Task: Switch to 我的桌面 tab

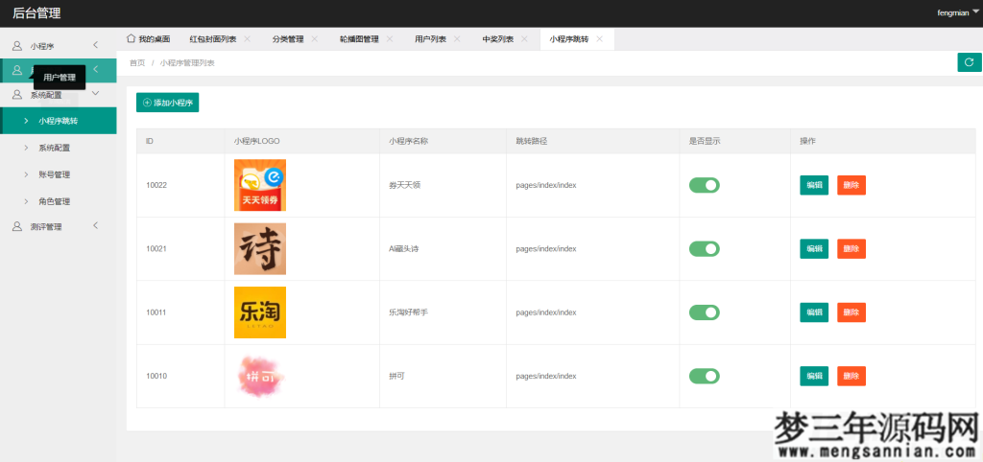Action: (149, 38)
